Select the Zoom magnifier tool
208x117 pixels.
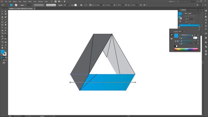6,48
